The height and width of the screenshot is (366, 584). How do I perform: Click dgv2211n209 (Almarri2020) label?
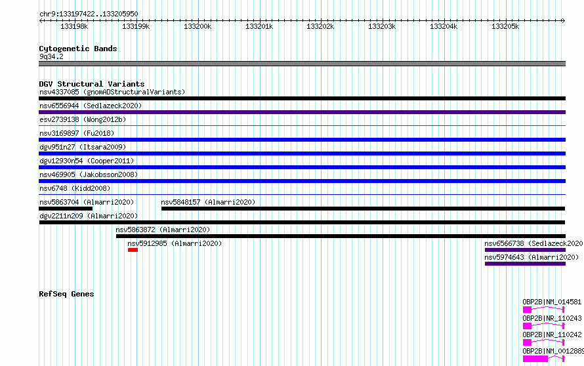coord(89,216)
